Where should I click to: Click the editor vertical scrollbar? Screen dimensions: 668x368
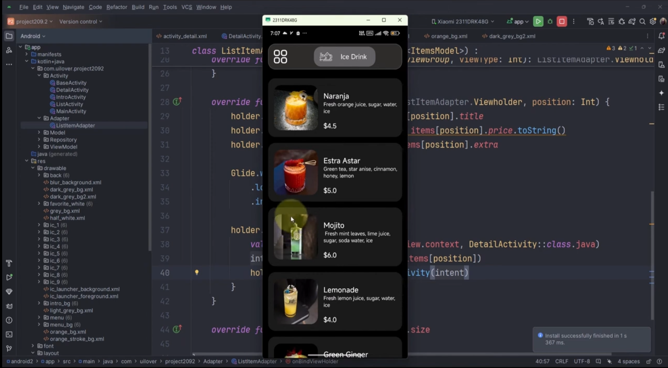tap(652, 255)
